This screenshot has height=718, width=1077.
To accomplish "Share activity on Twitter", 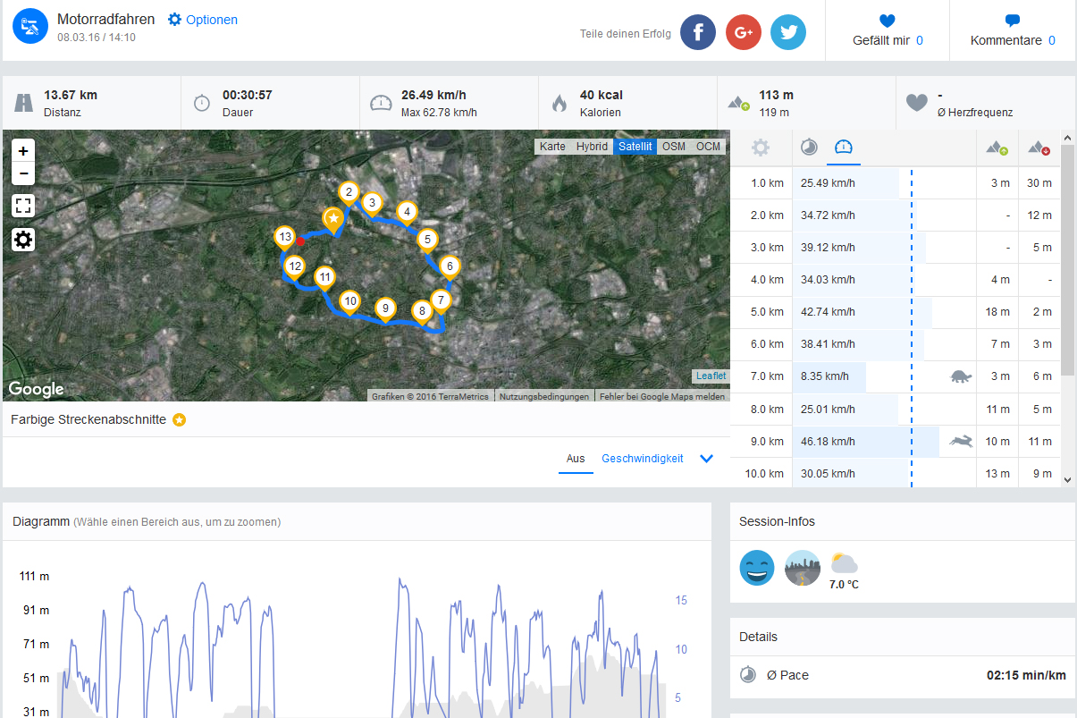I will pos(787,32).
